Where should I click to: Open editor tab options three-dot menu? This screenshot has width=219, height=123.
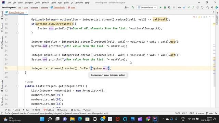tap(213, 12)
